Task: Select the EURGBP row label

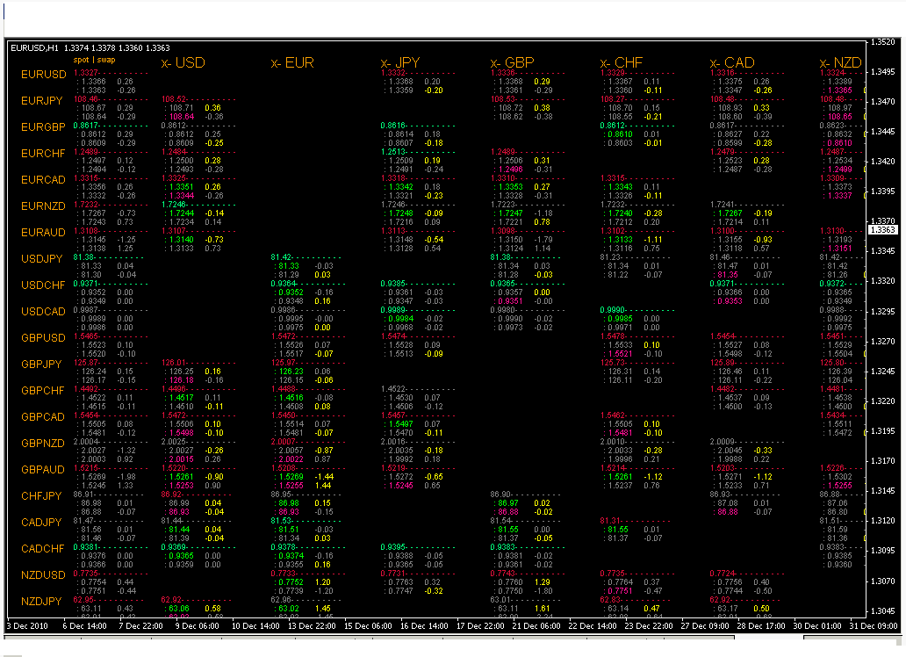Action: click(x=43, y=127)
